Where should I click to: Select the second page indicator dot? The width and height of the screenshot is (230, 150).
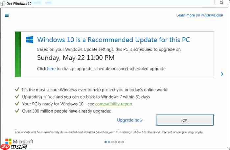(109, 142)
